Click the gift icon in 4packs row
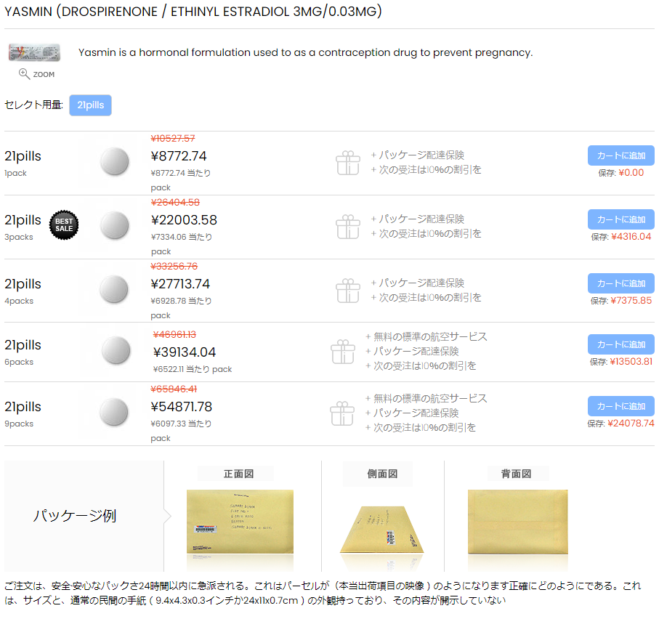659x619 pixels. click(348, 291)
